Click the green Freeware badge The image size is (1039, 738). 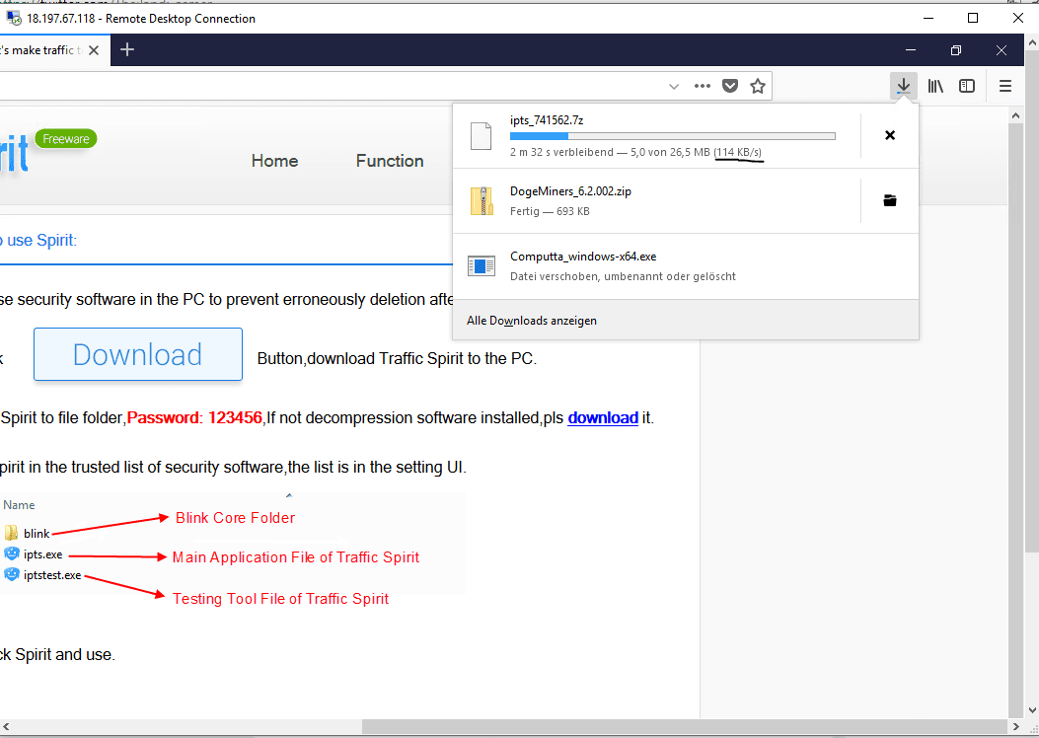click(66, 138)
